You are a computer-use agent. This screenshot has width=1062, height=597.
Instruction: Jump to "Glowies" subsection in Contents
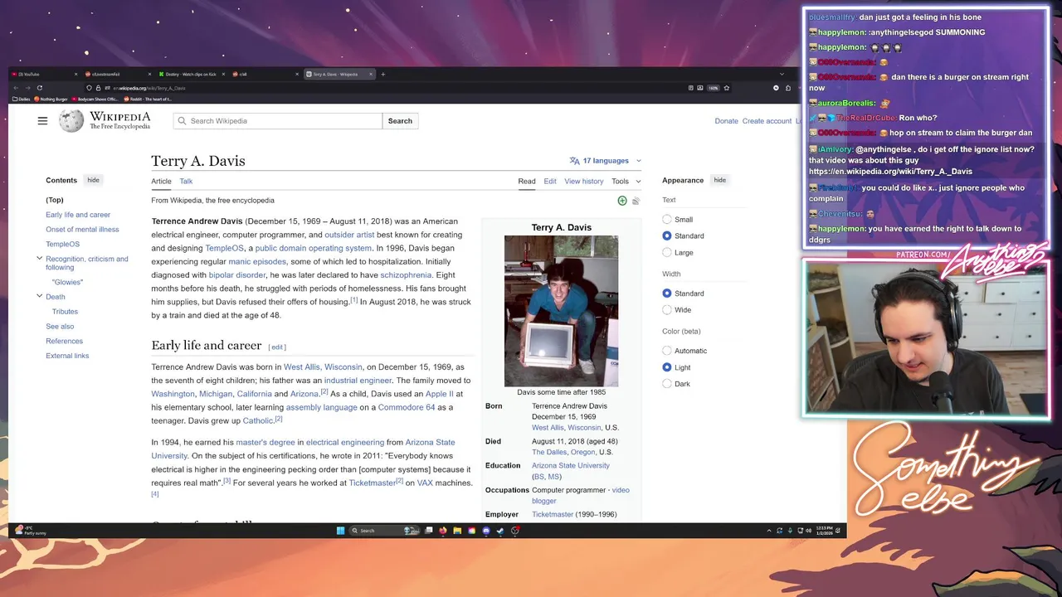pyautogui.click(x=67, y=282)
